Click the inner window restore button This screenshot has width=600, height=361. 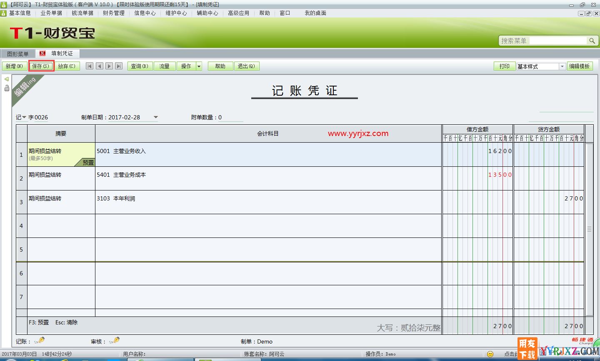click(588, 13)
